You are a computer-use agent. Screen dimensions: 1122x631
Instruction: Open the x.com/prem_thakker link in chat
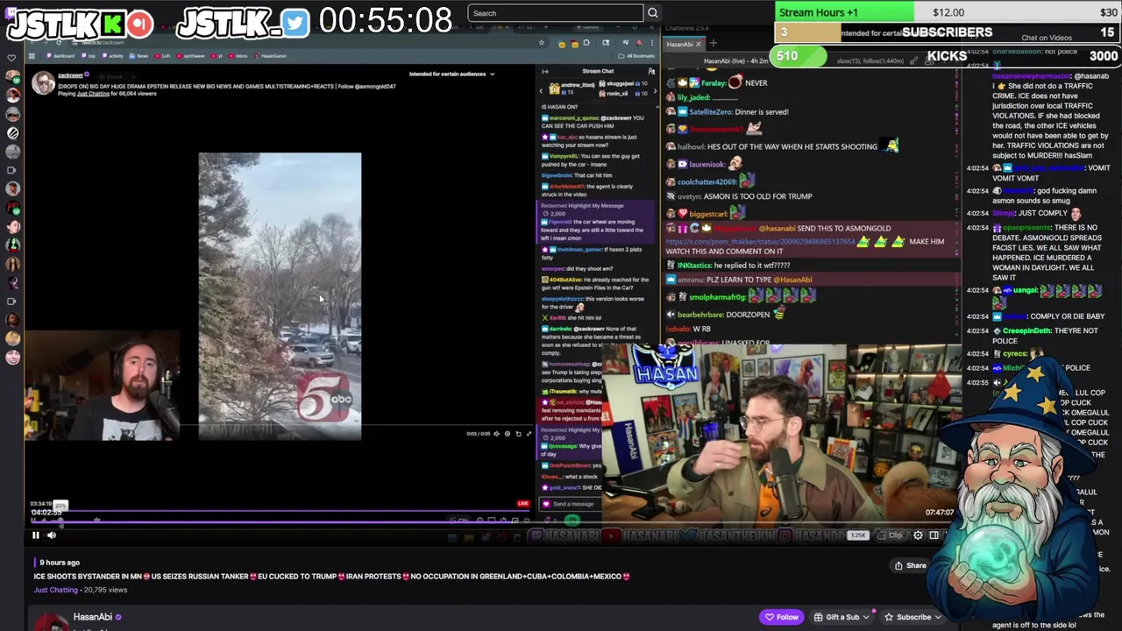(761, 241)
